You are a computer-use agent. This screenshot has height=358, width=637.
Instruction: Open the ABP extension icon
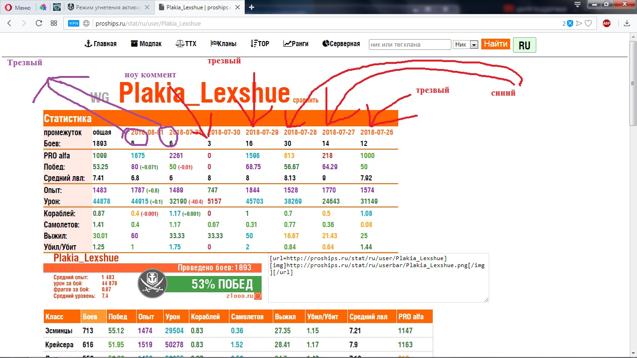point(607,23)
